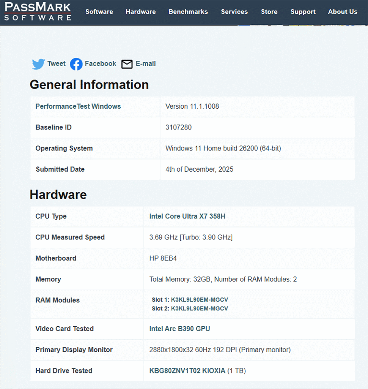Viewport: 368px width, 389px height.
Task: Go to the Store page
Action: [269, 12]
